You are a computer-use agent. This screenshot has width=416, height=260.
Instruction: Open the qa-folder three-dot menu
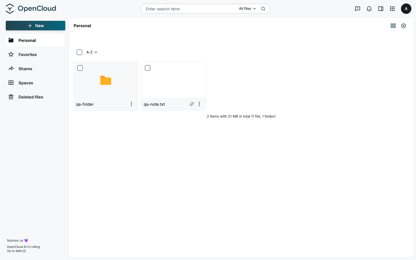click(x=131, y=104)
